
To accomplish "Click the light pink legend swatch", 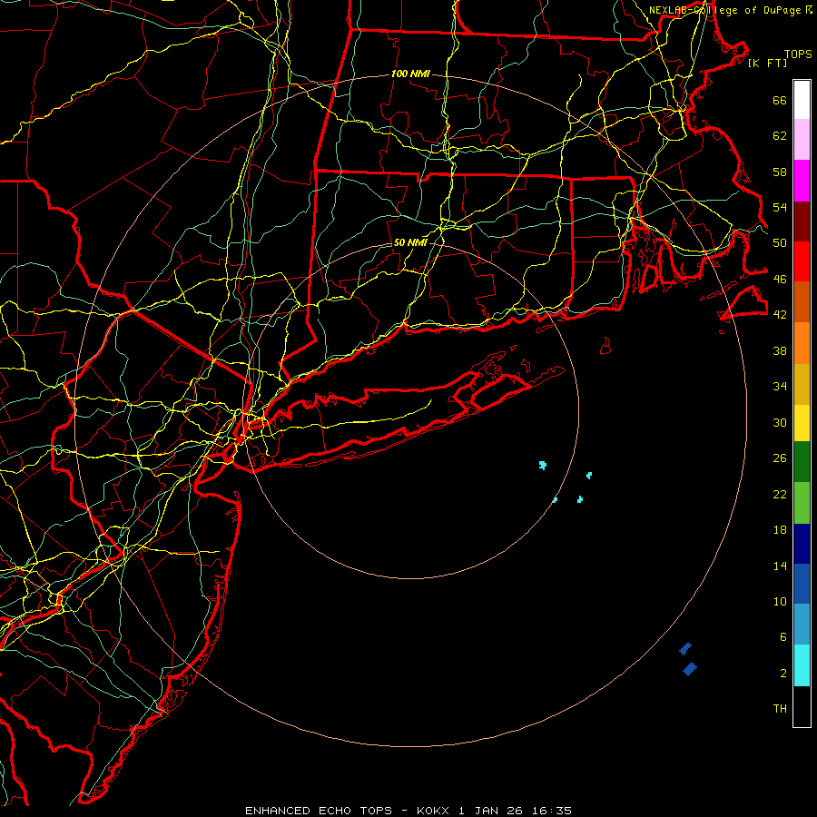I will pos(802,140).
